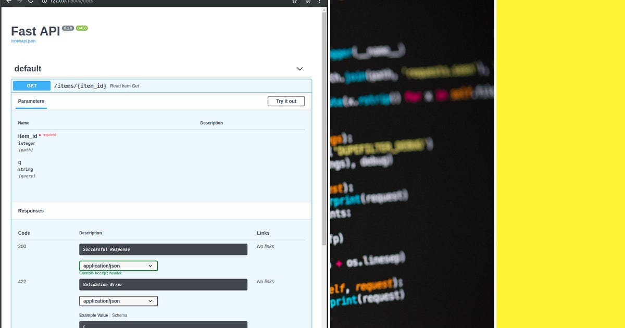625x328 pixels.
Task: Click the 0.1.0 version badge
Action: 68,28
